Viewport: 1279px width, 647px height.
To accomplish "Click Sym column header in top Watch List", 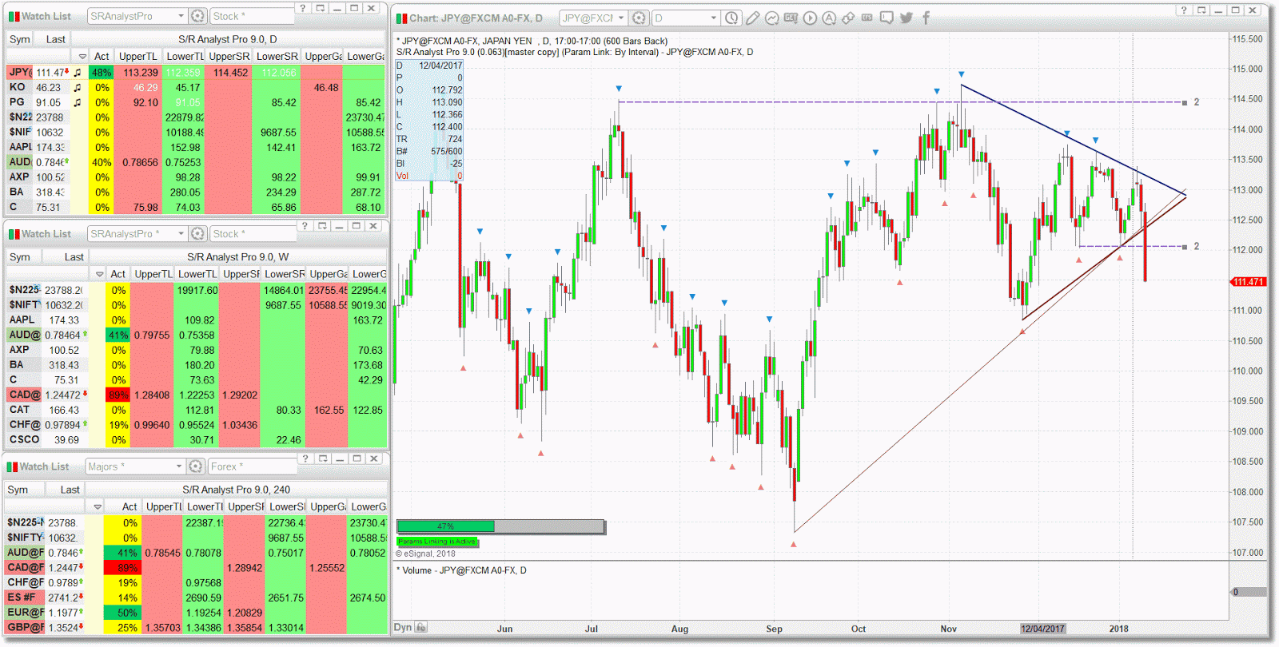I will coord(20,39).
